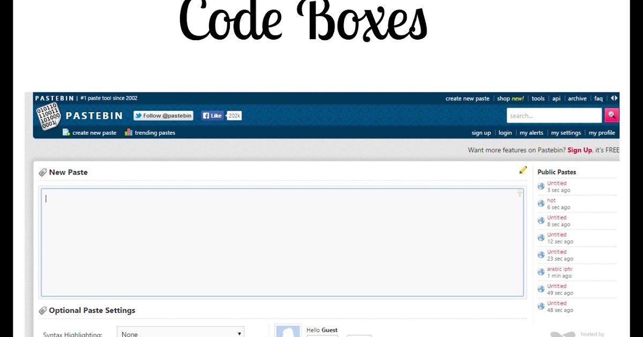Focus the search input field
643x337 pixels.
click(555, 116)
